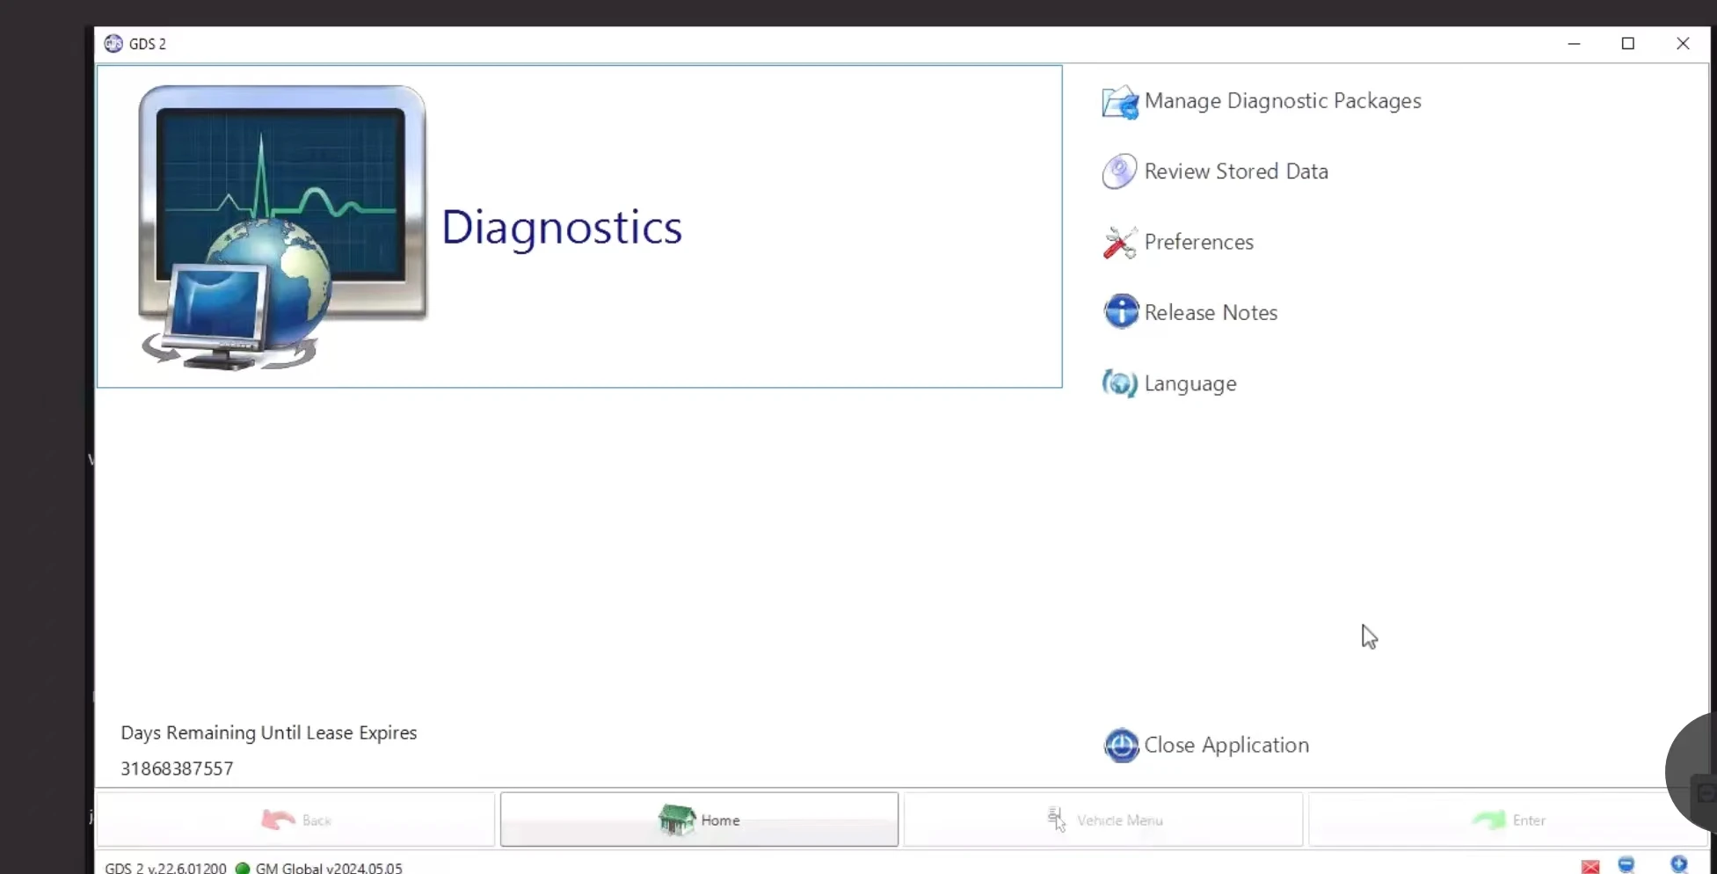Click the Release Notes info icon
Image resolution: width=1717 pixels, height=874 pixels.
point(1121,312)
